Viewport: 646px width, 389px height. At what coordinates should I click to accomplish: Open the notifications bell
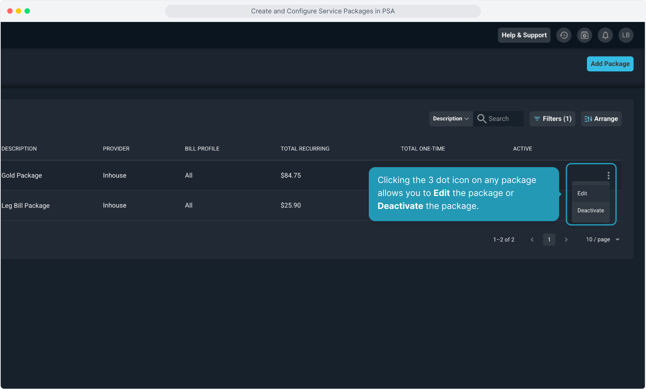[x=605, y=35]
